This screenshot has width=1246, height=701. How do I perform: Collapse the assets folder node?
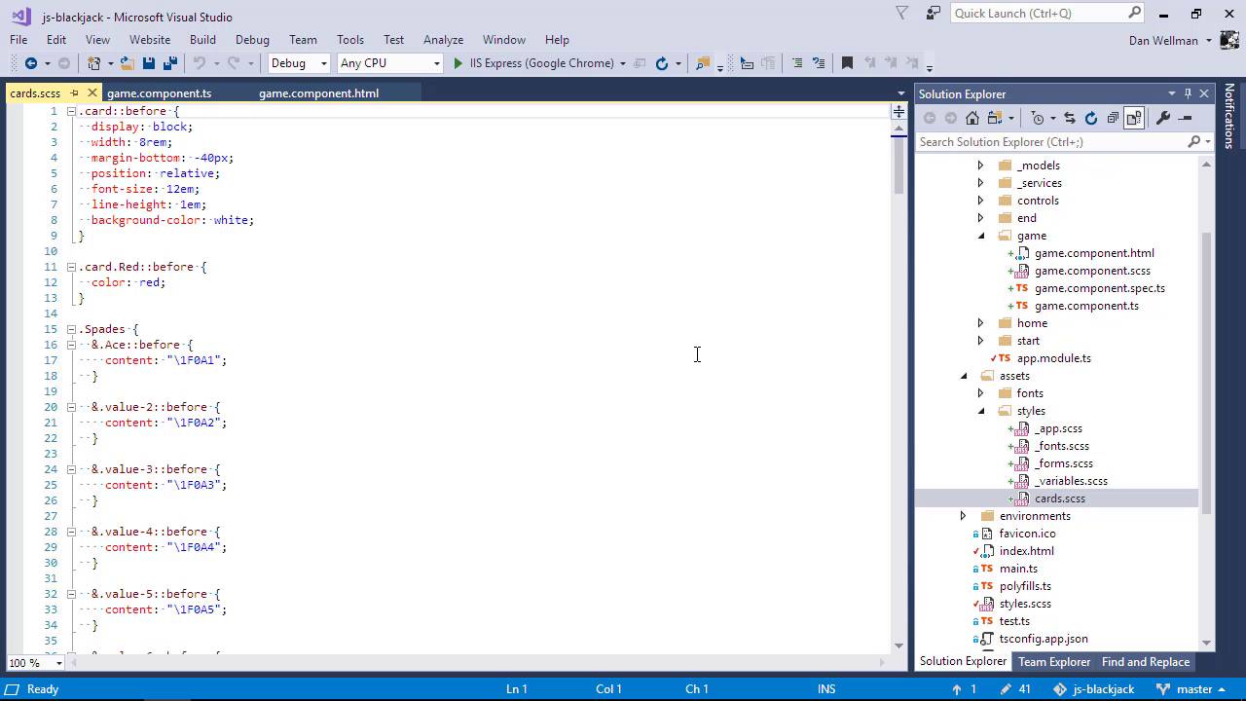coord(964,376)
